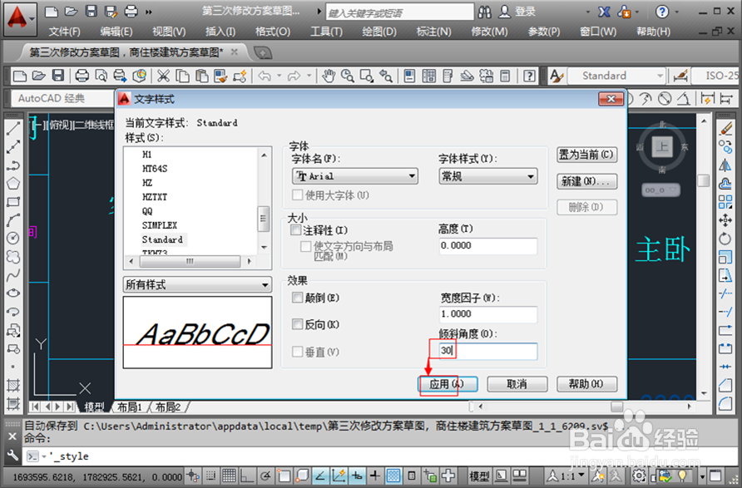
Task: Open the 所有样式 filter dropdown
Action: (197, 284)
